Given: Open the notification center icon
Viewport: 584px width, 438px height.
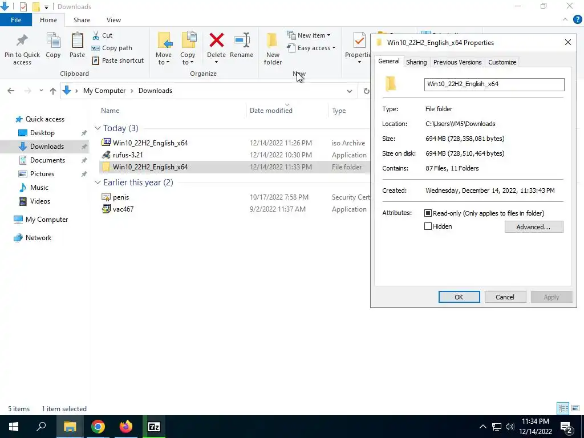Looking at the screenshot, I should [x=567, y=427].
